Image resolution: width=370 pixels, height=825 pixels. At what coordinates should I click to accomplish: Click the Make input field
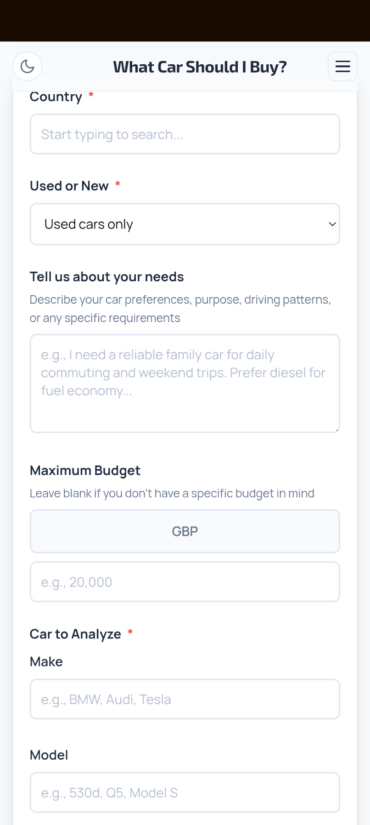tap(185, 699)
